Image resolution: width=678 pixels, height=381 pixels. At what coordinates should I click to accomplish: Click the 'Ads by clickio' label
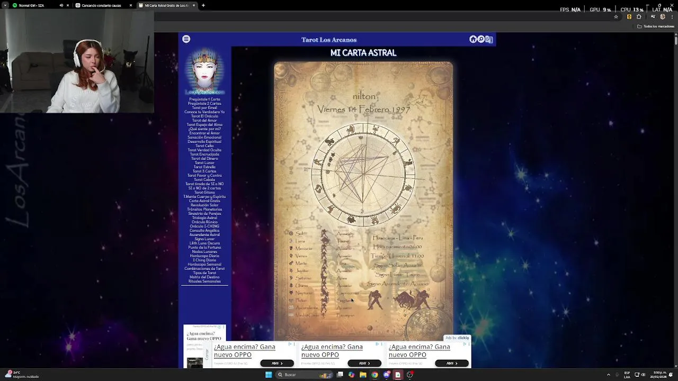[x=457, y=338]
